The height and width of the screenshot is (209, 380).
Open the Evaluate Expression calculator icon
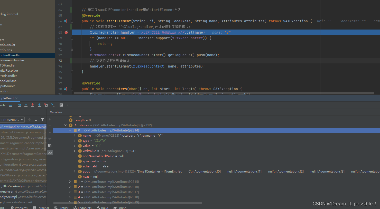pos(61,105)
